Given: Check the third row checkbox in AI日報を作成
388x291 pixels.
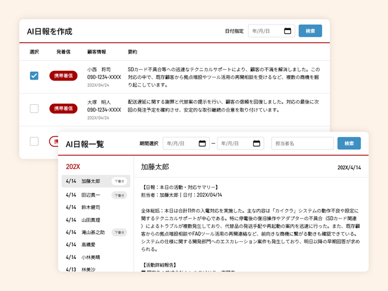Looking at the screenshot, I should tap(34, 141).
